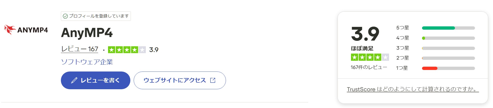Image resolution: width=493 pixels, height=108 pixels.
Task: Click the AnyMP4 flame logo
Action: [x=10, y=30]
